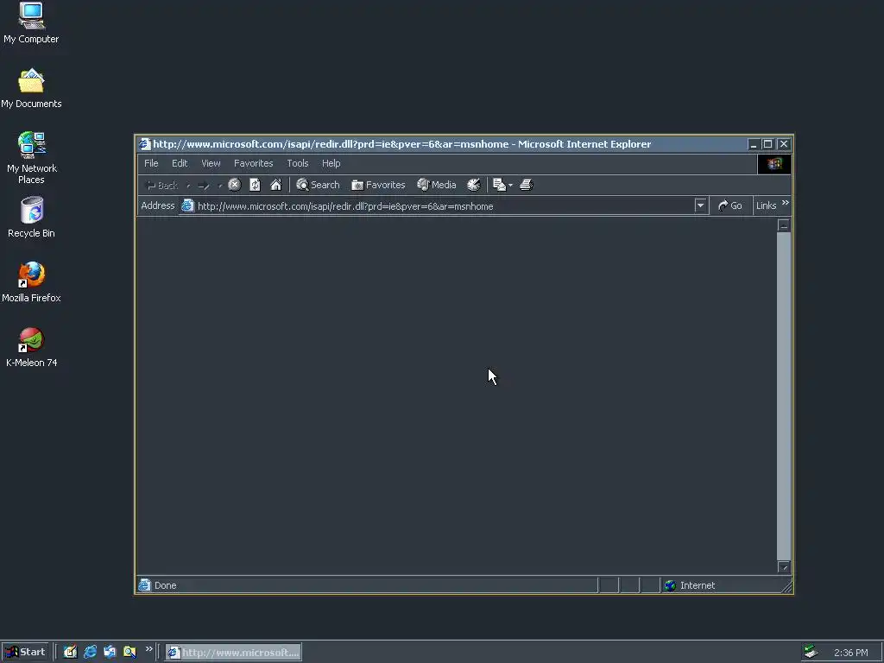The width and height of the screenshot is (884, 663).
Task: Click the Go button
Action: point(730,205)
